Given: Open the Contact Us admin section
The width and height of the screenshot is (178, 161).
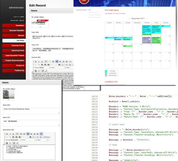Looking at the screenshot, I should (x=14, y=65).
